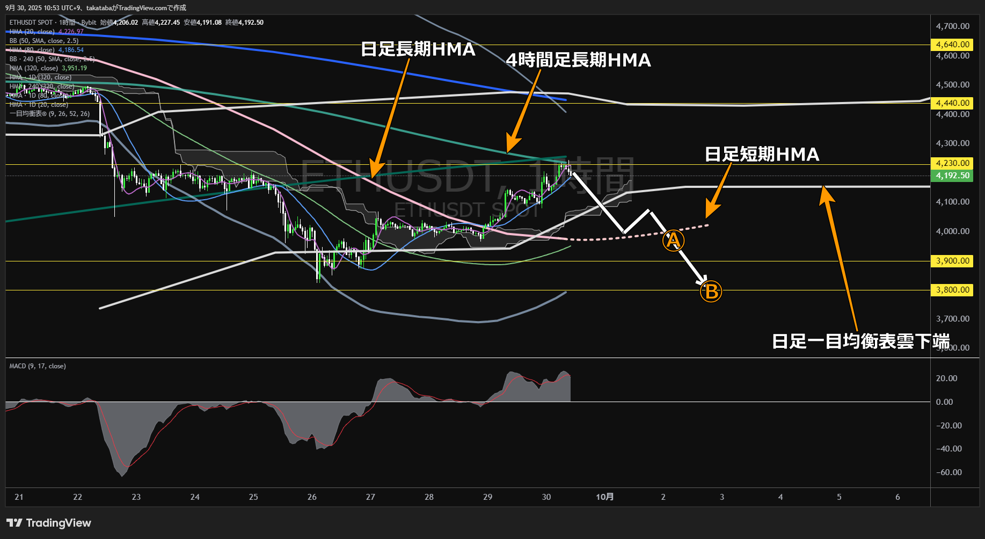
Task: Click the 安値 4,191.08 low value
Action: point(202,23)
